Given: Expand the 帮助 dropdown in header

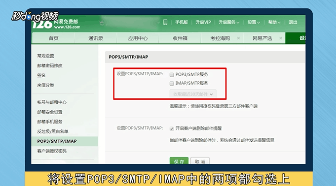Looking at the screenshot, I should (x=274, y=22).
